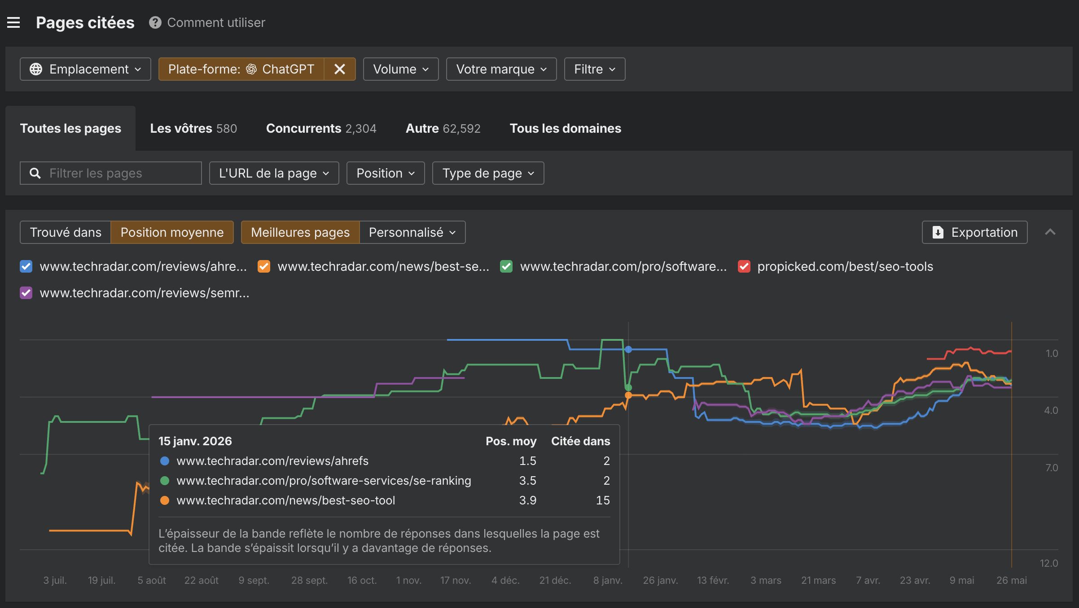The width and height of the screenshot is (1079, 608).
Task: Click the www.techradar.com/reviews/semr... legend label
Action: pos(145,293)
